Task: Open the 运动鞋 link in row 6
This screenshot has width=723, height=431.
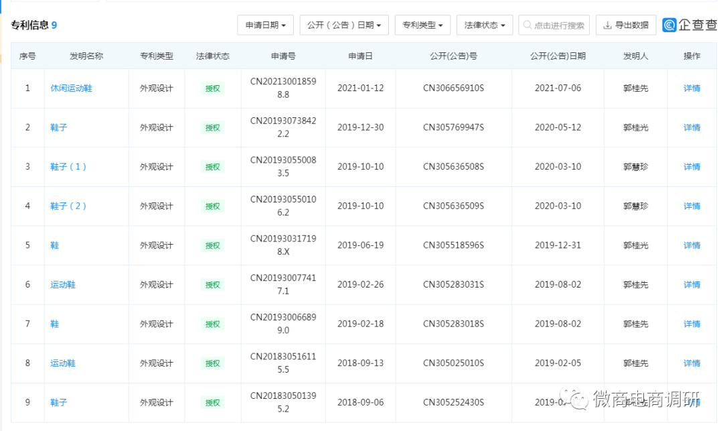Action: (x=63, y=285)
